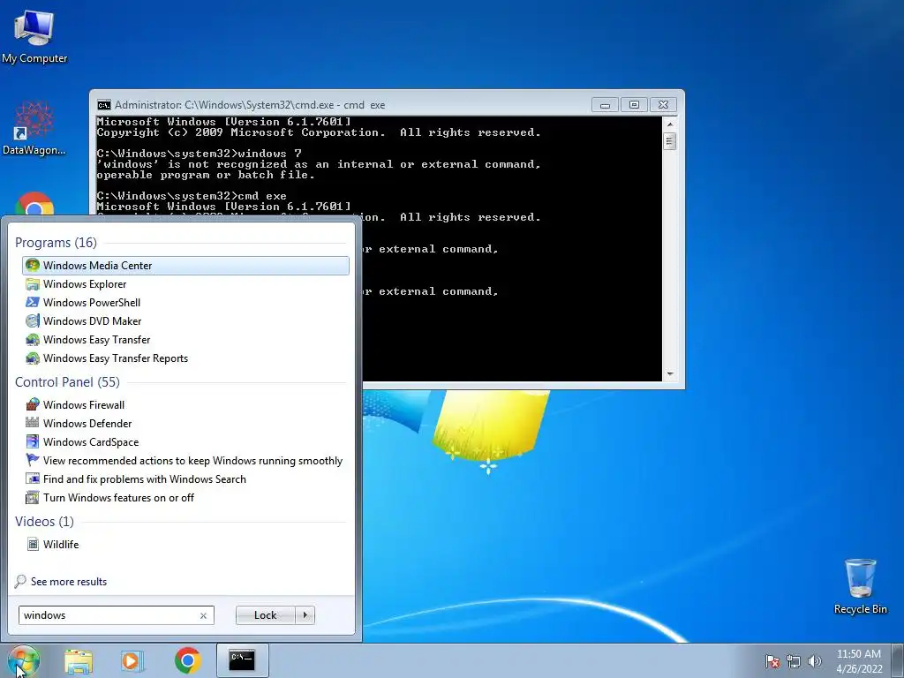The width and height of the screenshot is (904, 678).
Task: Click the magnifier icon beside See more results
Action: coord(20,581)
